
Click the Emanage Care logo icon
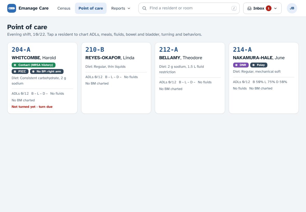pyautogui.click(x=12, y=8)
